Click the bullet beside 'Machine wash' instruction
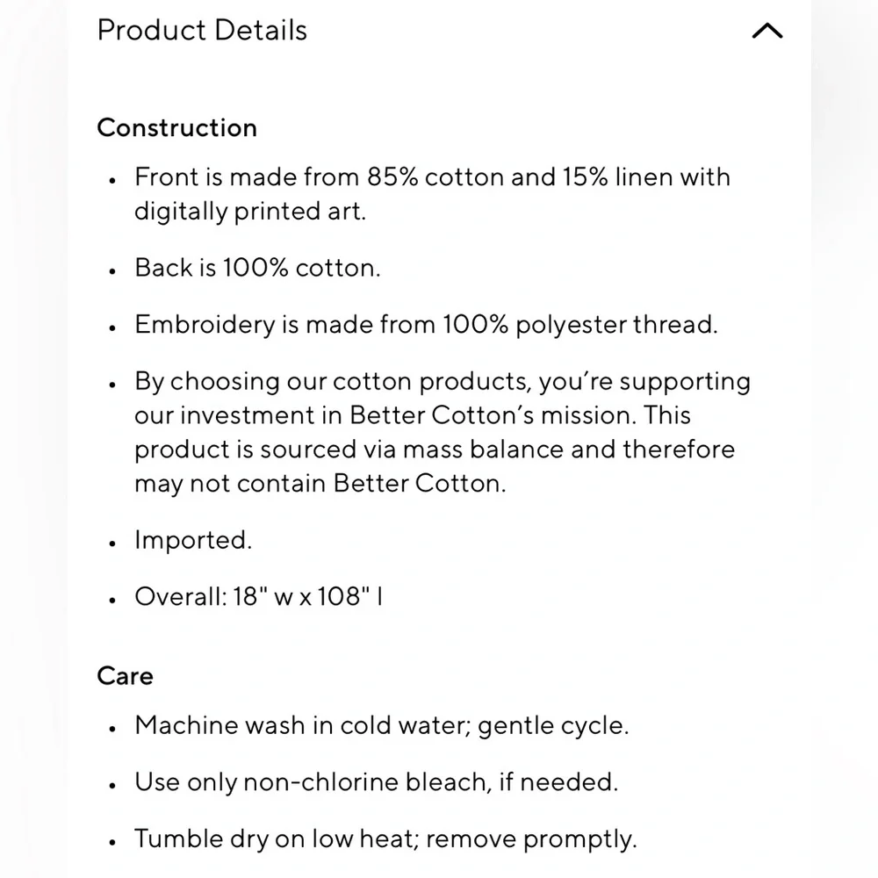The height and width of the screenshot is (878, 878). pyautogui.click(x=113, y=728)
